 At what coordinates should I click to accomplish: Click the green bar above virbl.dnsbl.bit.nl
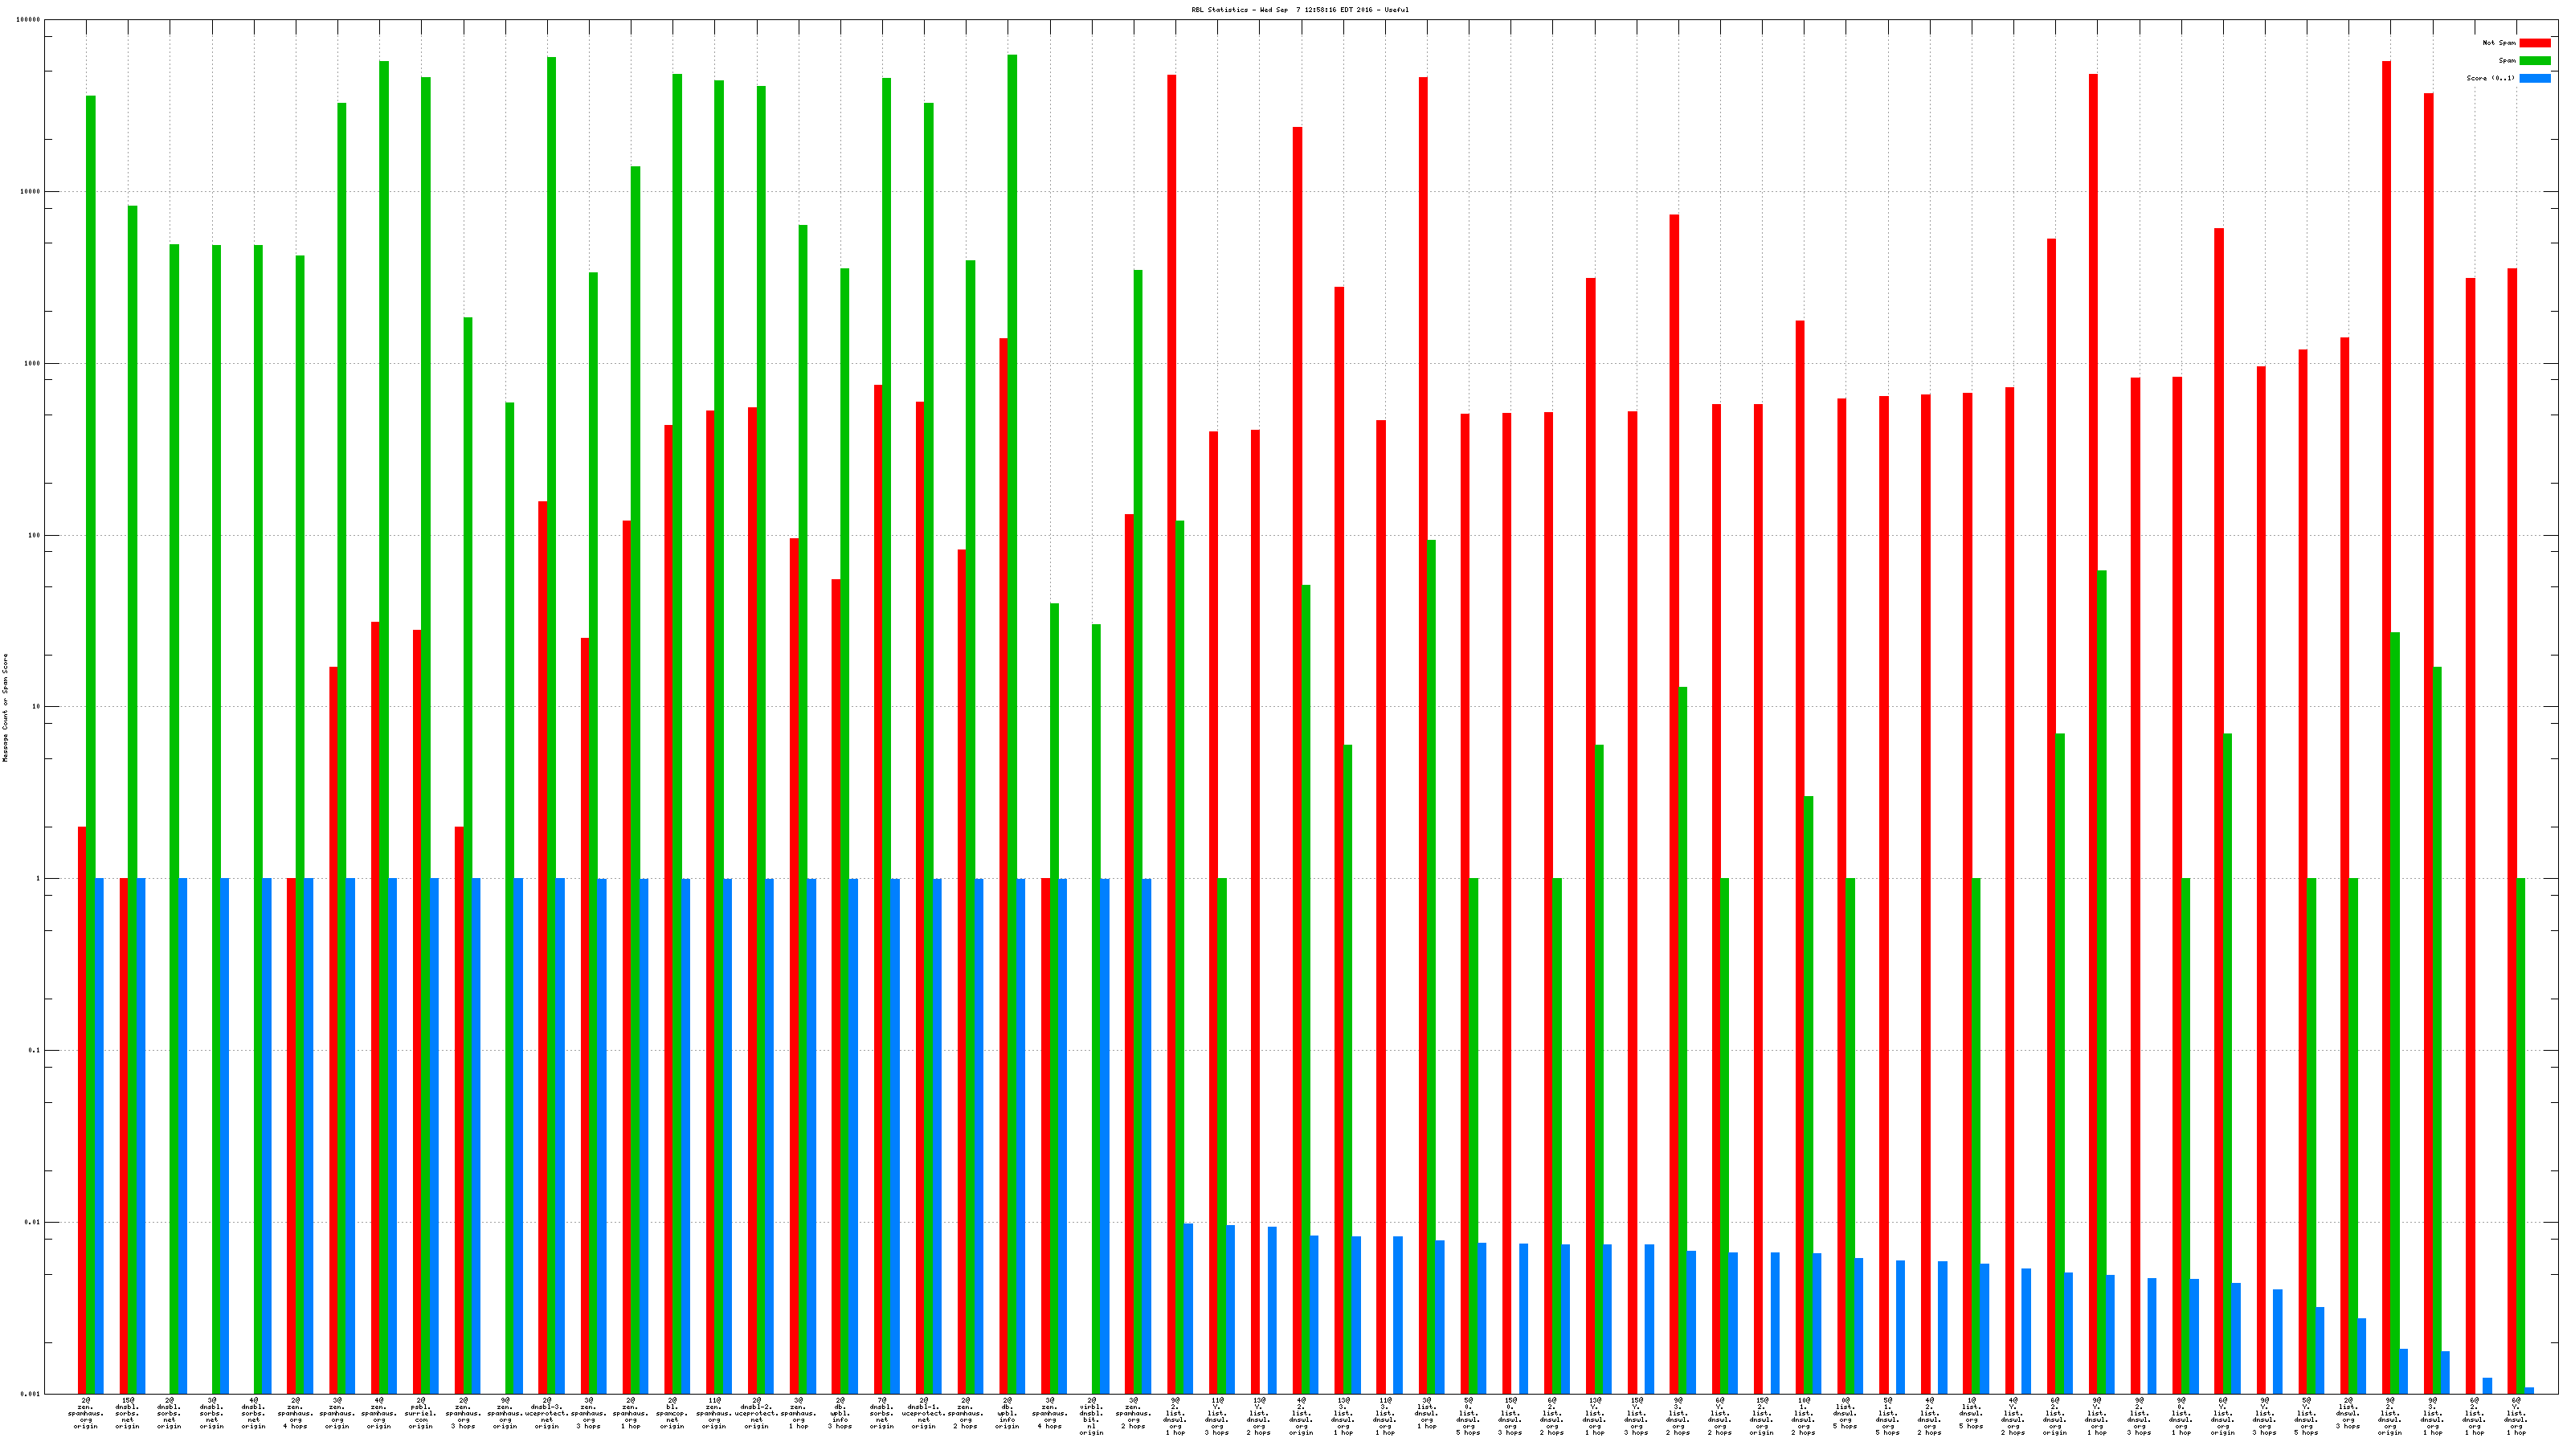(x=1097, y=998)
